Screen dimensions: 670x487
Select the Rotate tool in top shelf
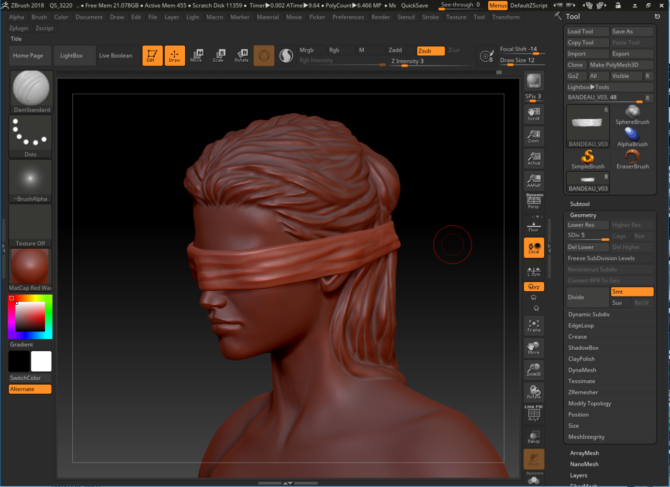[241, 55]
